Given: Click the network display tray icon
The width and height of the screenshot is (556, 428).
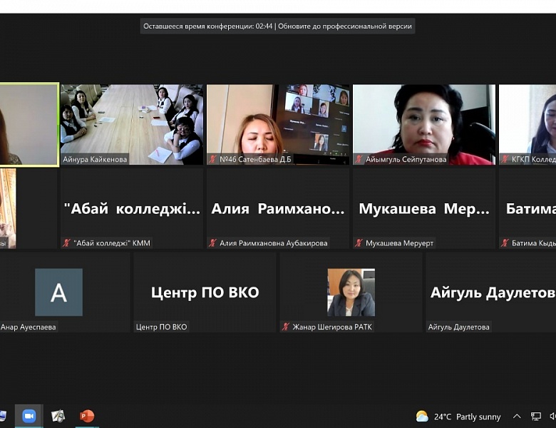Looking at the screenshot, I should [x=535, y=417].
